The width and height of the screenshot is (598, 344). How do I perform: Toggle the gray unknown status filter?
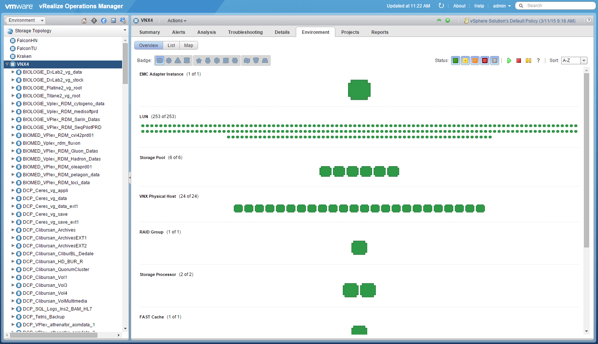point(495,61)
